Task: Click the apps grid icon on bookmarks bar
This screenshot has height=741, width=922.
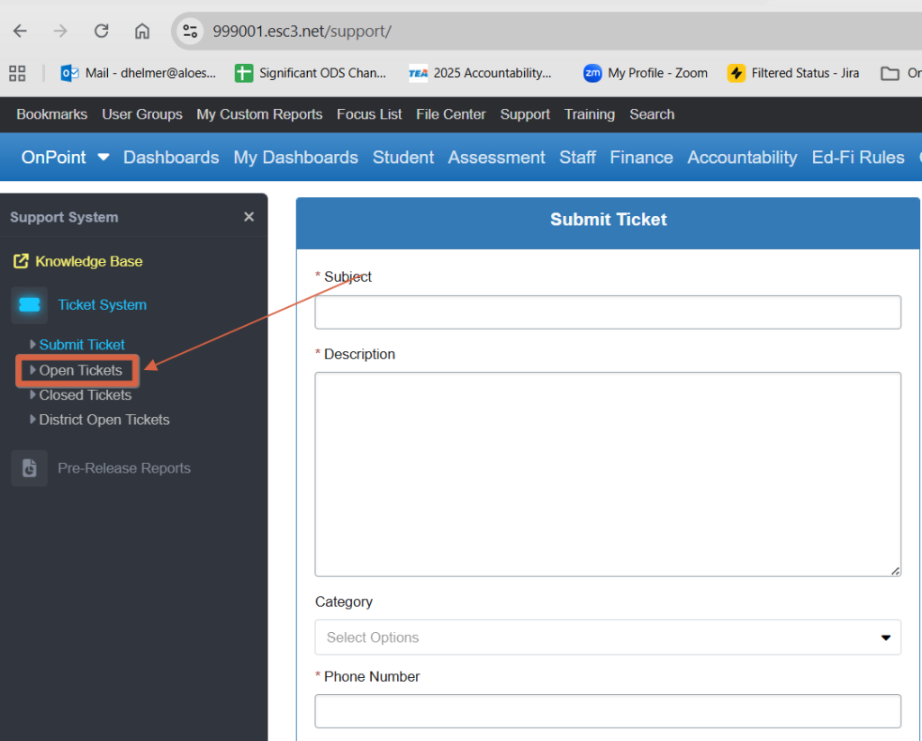Action: pos(16,73)
